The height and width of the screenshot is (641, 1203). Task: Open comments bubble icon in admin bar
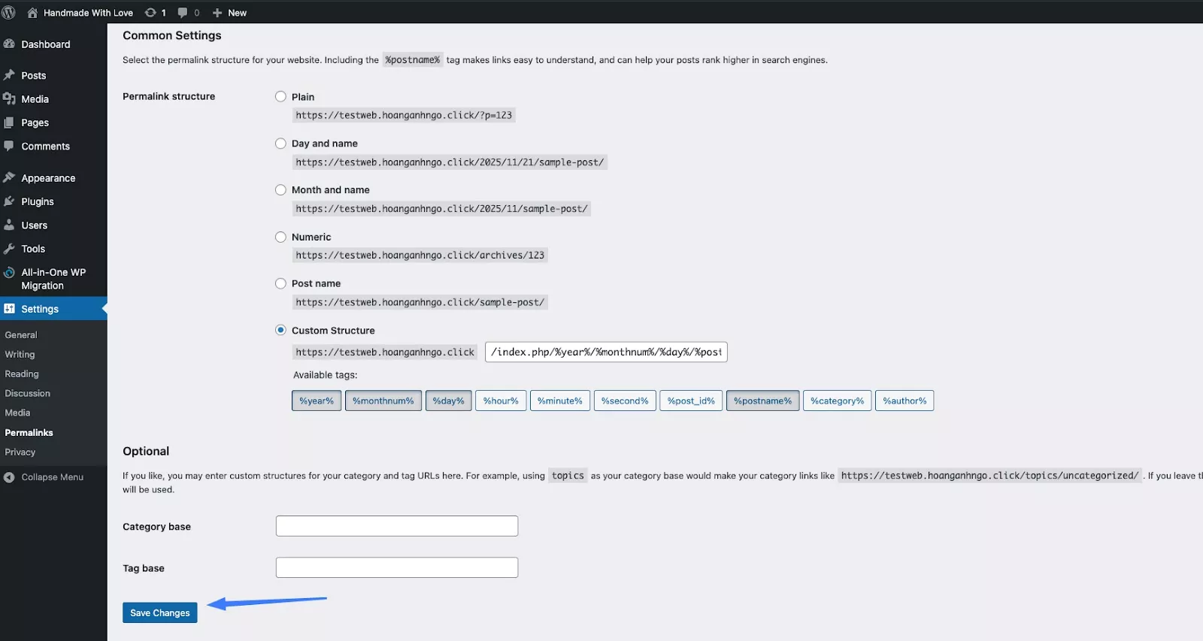tap(183, 13)
